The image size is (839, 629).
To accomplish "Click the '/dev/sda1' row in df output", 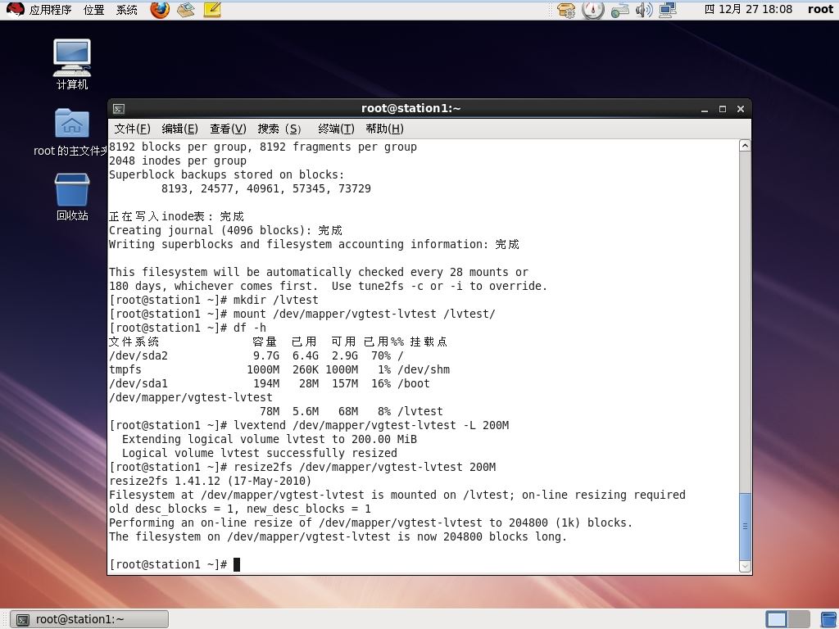I will (x=270, y=383).
